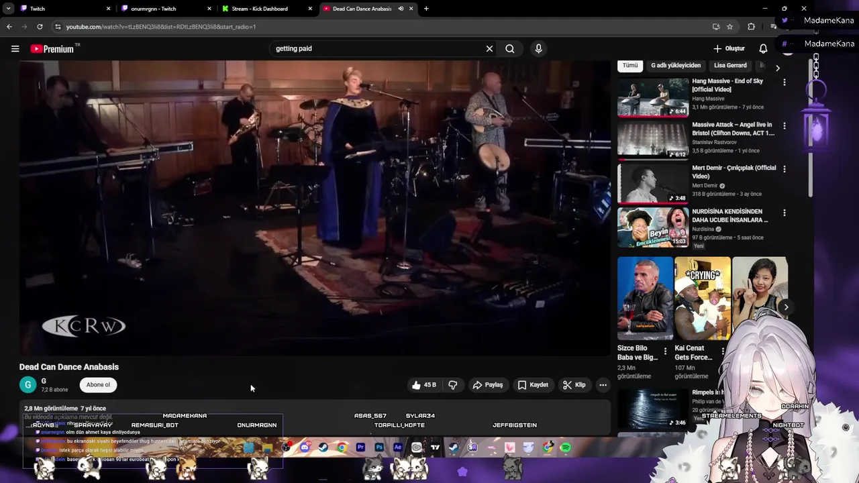Close the onurmrgnn - Twitch tab
Viewport: 859px width, 483px height.
[x=209, y=9]
